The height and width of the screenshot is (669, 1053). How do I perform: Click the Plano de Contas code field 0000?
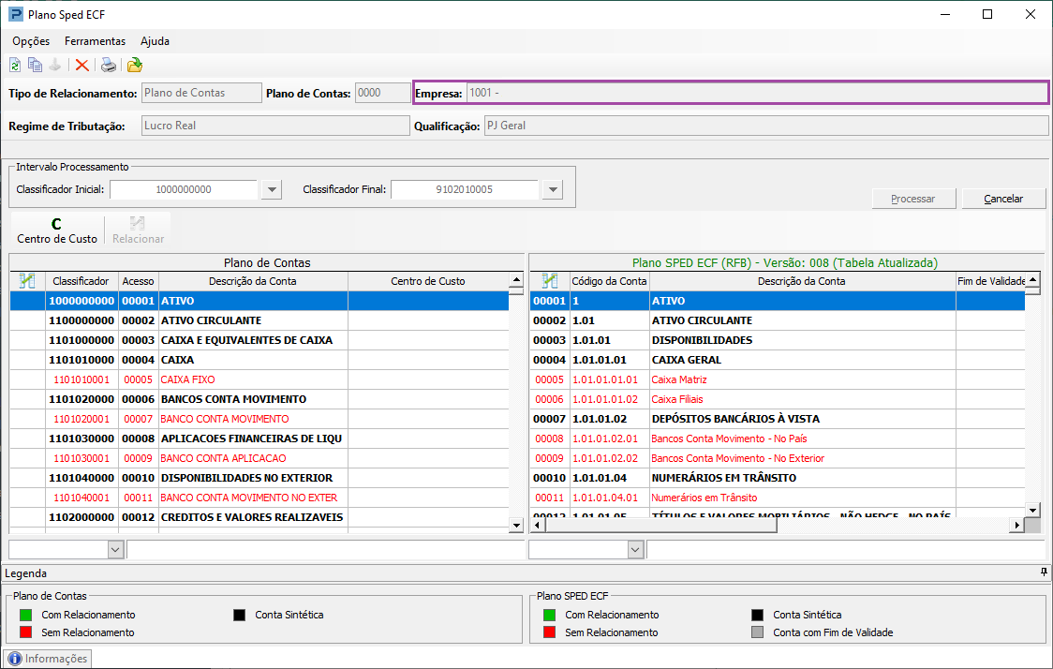click(x=383, y=93)
